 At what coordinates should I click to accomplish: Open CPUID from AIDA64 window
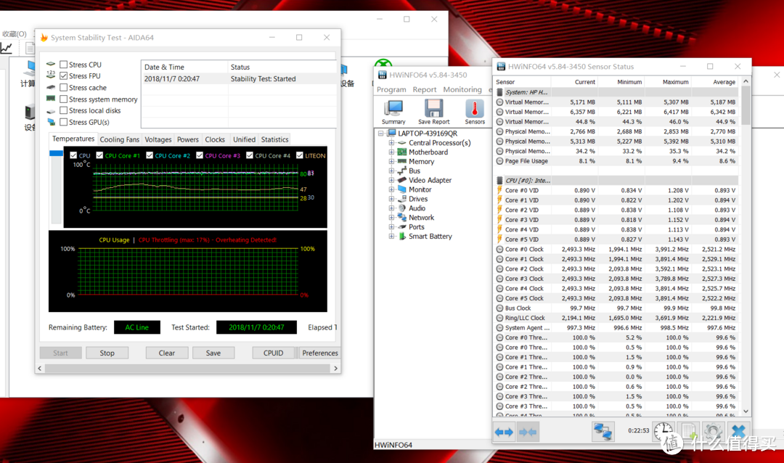coord(274,353)
